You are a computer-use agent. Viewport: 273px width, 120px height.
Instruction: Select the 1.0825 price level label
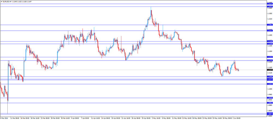click(269, 113)
